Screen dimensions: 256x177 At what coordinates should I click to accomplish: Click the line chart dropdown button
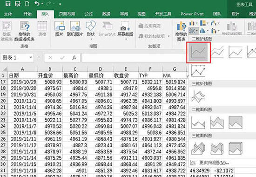click(x=193, y=31)
